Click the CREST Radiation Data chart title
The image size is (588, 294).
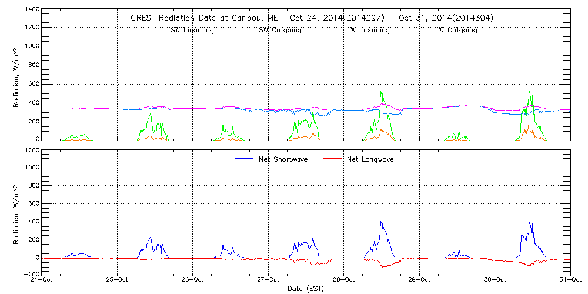tap(312, 18)
